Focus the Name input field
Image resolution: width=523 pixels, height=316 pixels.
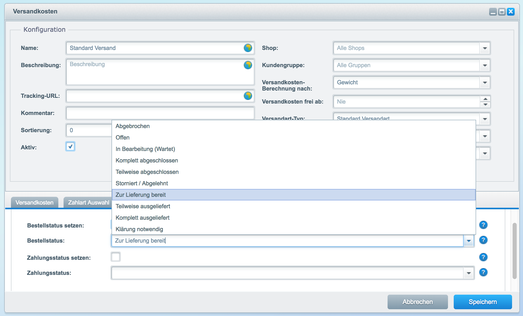pyautogui.click(x=160, y=48)
